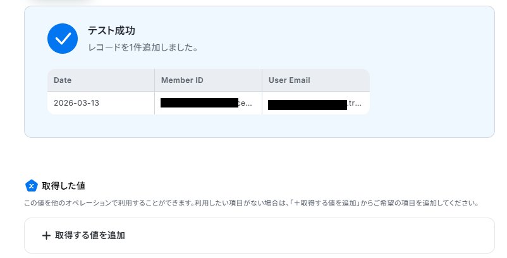Click the black redaction bar under User Email
Image resolution: width=507 pixels, height=258 pixels.
tap(307, 104)
